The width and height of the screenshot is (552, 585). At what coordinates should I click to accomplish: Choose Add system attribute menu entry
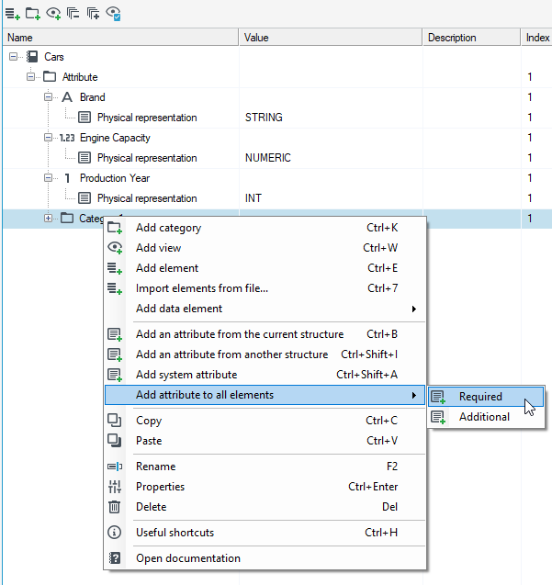pos(265,374)
